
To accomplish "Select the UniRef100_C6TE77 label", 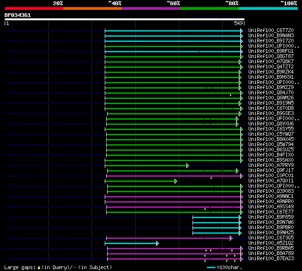I will (271, 212).
